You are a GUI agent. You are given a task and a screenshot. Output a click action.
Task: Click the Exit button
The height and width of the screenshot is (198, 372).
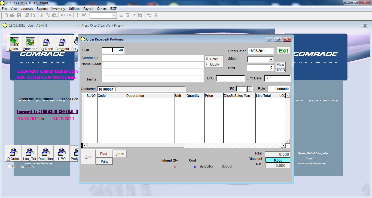[x=283, y=51]
